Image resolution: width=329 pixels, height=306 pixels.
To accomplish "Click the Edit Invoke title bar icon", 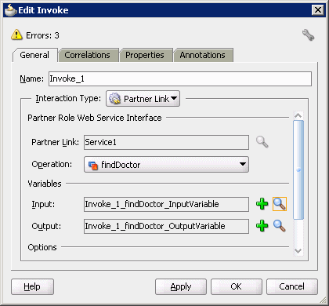I will coord(11,10).
